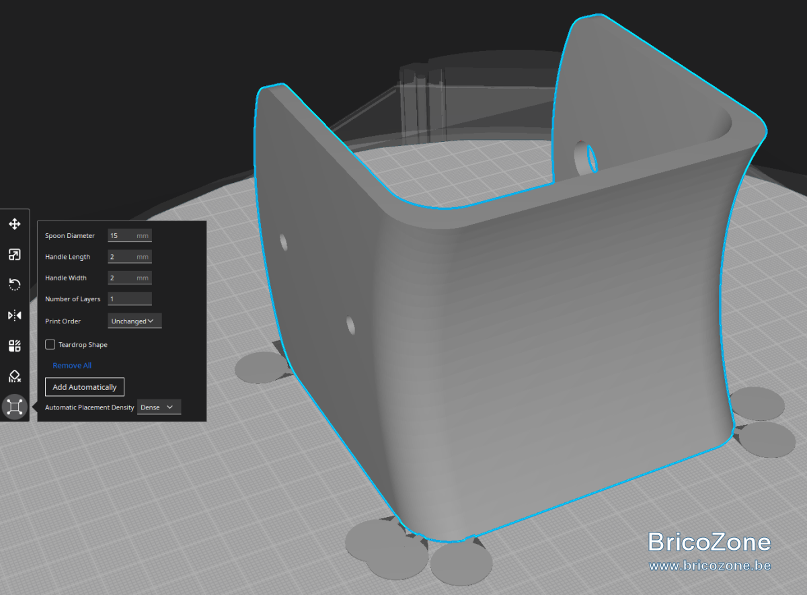Open the Per Model Settings tool
Screen dimensions: 807x595
tap(14, 346)
